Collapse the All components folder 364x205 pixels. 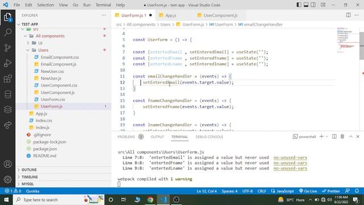(50, 36)
